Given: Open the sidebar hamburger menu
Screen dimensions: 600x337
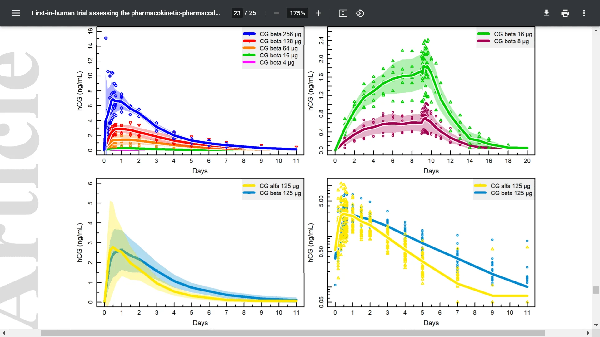Looking at the screenshot, I should [16, 13].
